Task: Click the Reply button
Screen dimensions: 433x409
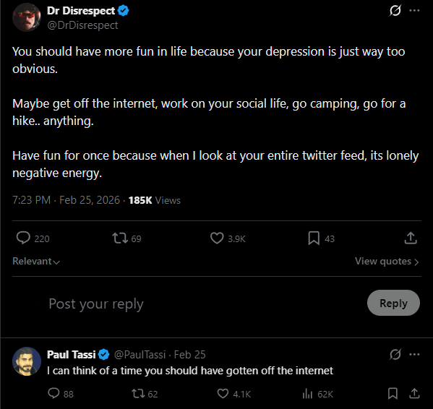Action: coord(393,303)
